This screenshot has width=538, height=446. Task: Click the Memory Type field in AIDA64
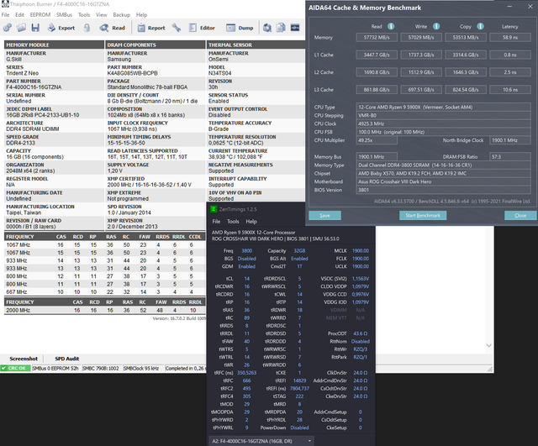pos(443,165)
